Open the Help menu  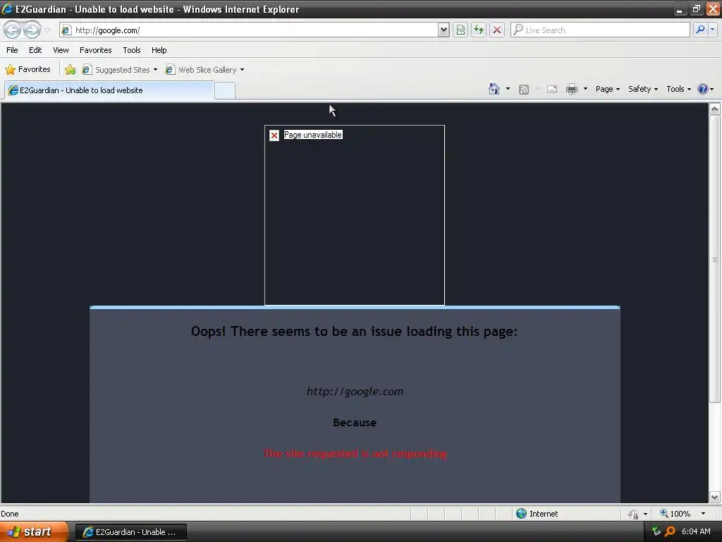[159, 50]
